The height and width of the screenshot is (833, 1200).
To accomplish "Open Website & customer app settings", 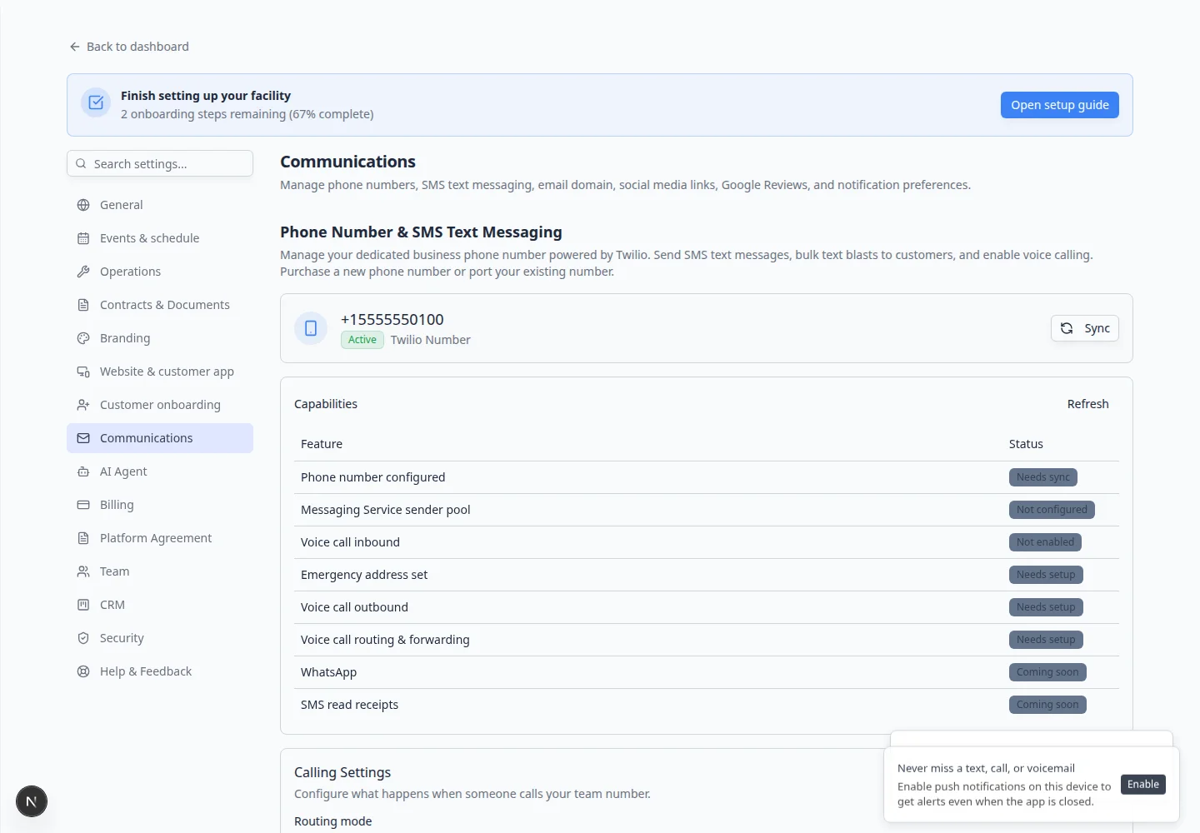I will coord(160,372).
